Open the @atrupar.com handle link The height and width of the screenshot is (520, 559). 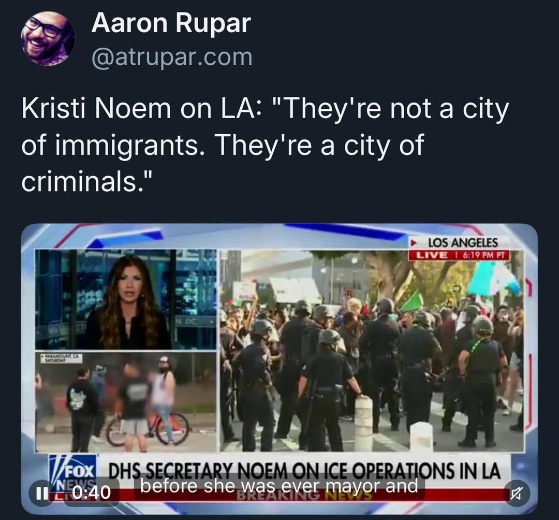[172, 57]
